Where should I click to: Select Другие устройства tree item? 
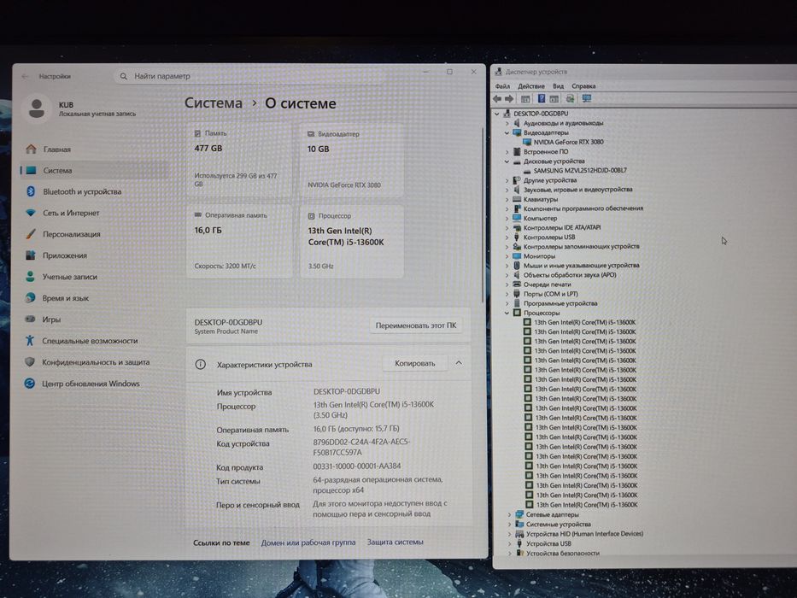point(550,180)
